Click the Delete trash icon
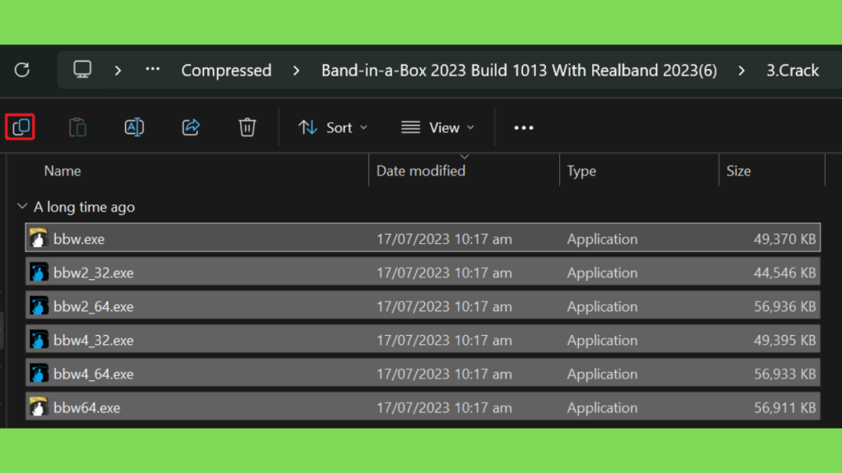The width and height of the screenshot is (842, 473). 247,127
